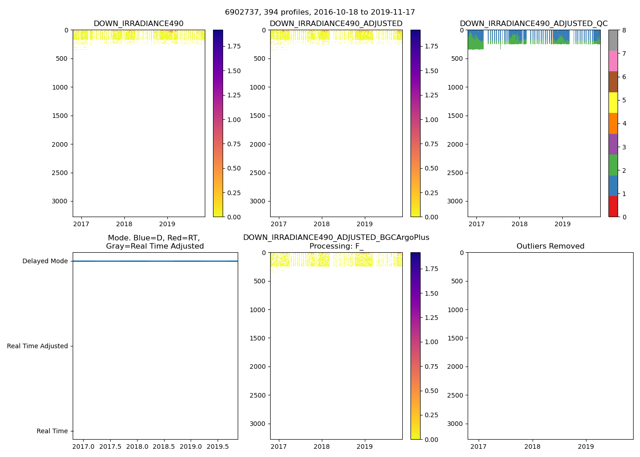This screenshot has width=640, height=457.
Task: Click the 'Outliers Removed' plot title
Action: pyautogui.click(x=550, y=246)
